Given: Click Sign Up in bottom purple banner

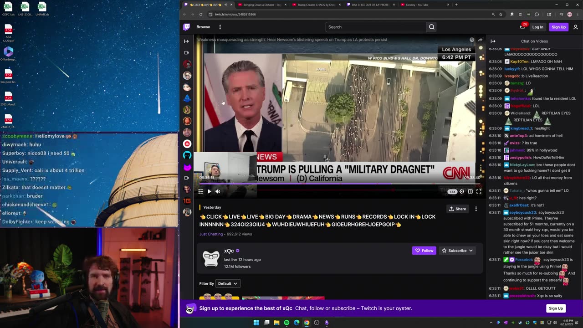Looking at the screenshot, I should pos(556,308).
